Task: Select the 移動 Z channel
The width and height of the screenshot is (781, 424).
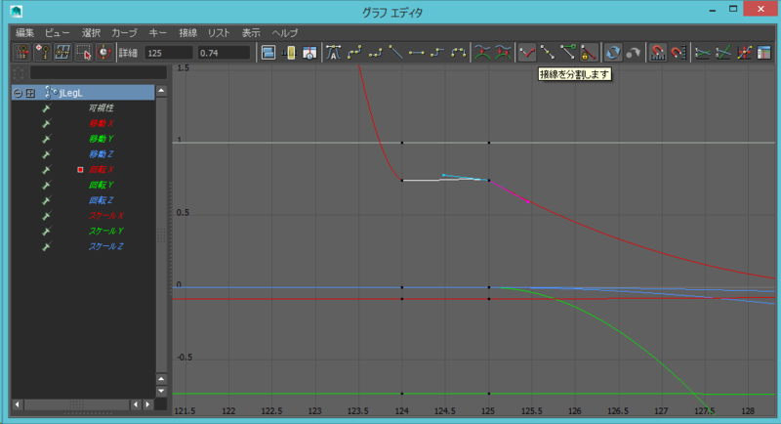Action: pos(102,154)
